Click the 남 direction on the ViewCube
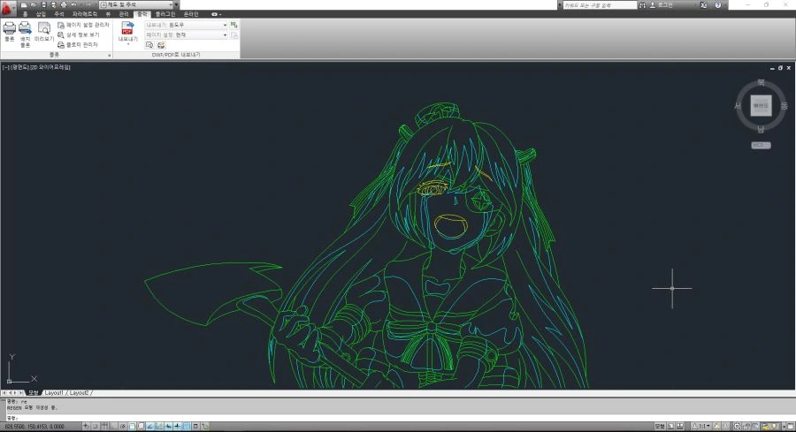Screen dimensions: 796x432 (761, 129)
